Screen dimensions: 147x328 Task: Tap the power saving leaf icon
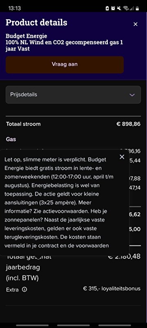pos(107,8)
